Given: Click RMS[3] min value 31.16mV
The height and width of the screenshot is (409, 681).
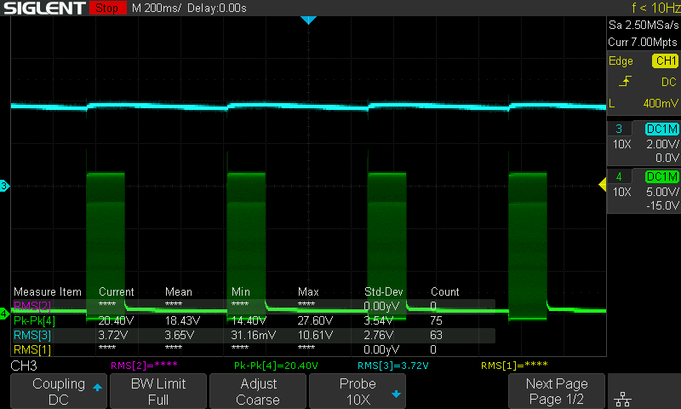Looking at the screenshot, I should click(x=253, y=335).
